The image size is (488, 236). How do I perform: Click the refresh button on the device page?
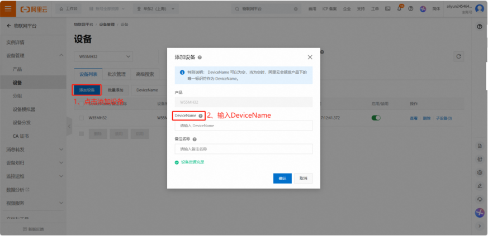coord(458,56)
